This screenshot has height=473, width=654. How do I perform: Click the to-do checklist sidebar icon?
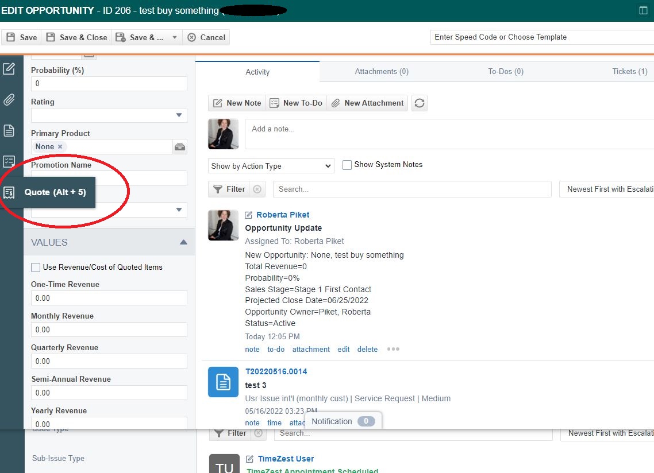pyautogui.click(x=9, y=161)
